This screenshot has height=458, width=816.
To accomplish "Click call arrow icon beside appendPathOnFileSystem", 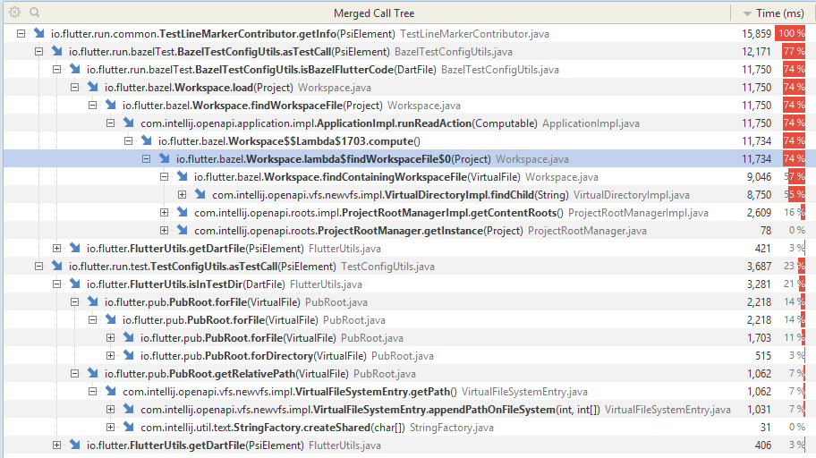I will click(129, 409).
